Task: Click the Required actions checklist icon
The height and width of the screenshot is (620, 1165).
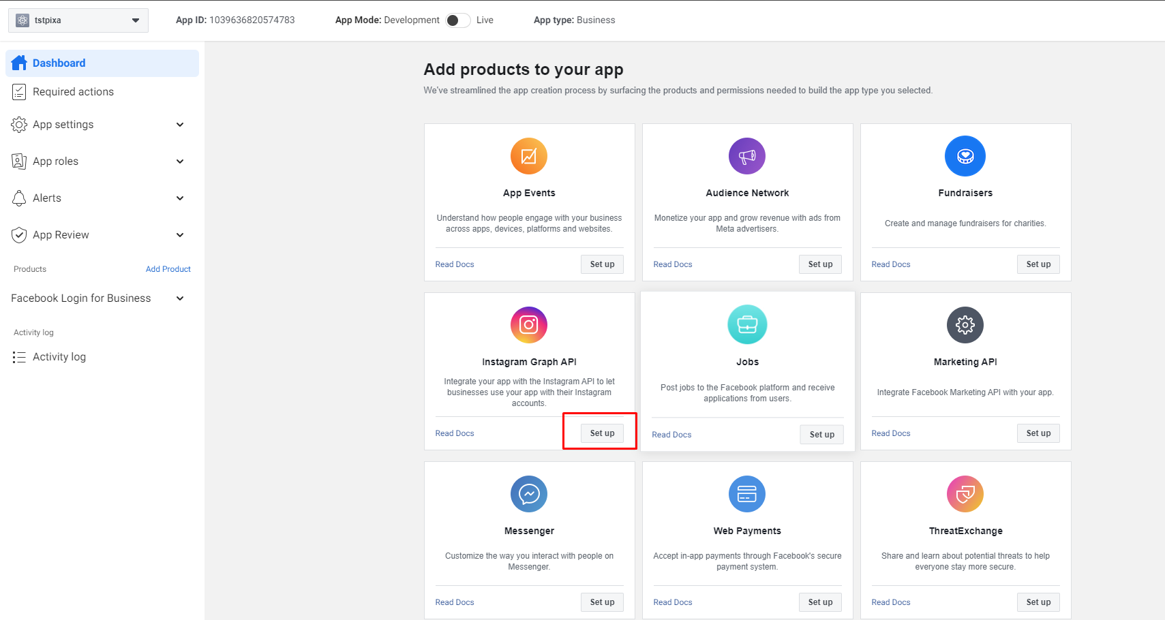Action: click(x=19, y=91)
